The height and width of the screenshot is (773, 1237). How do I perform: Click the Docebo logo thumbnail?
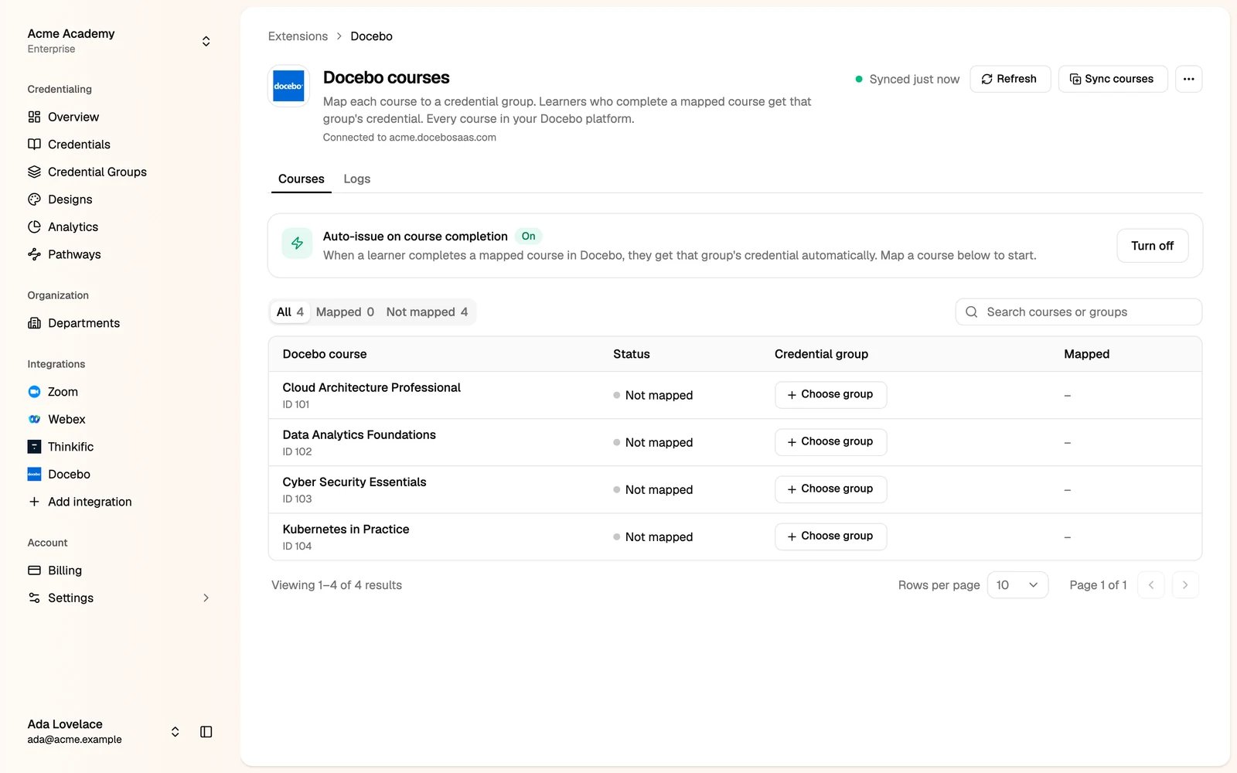pos(288,86)
